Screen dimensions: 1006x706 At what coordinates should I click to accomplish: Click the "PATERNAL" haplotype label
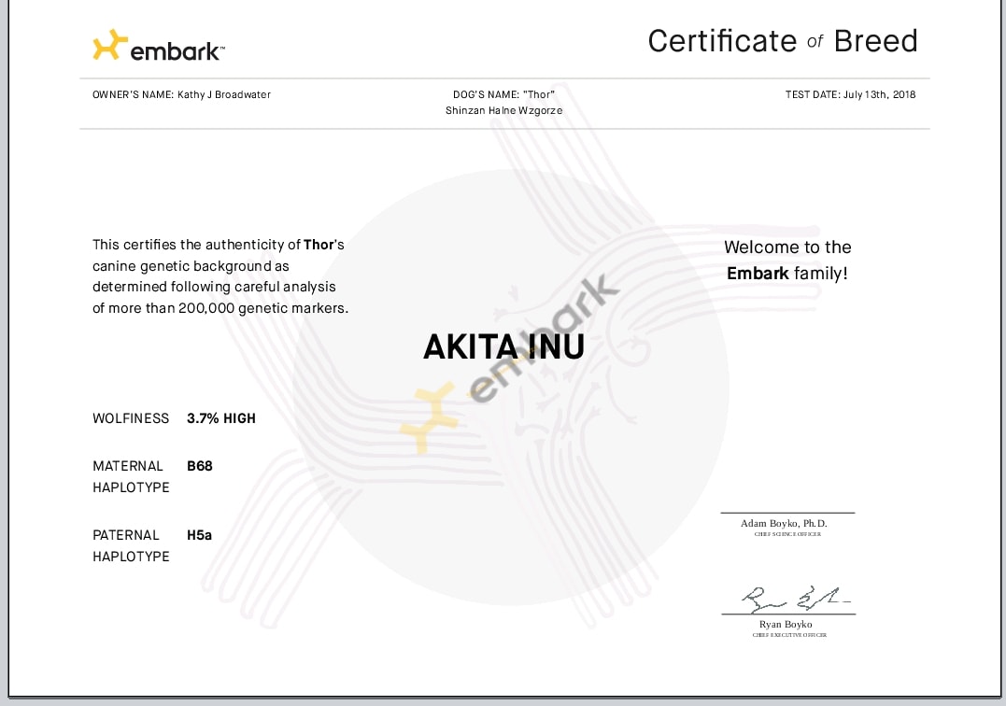pos(126,535)
